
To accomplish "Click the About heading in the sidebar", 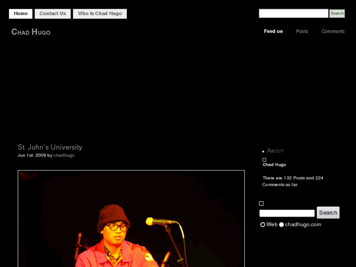I will (275, 151).
